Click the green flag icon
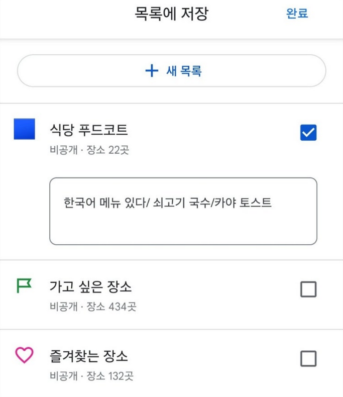The image size is (343, 397). pos(24,286)
